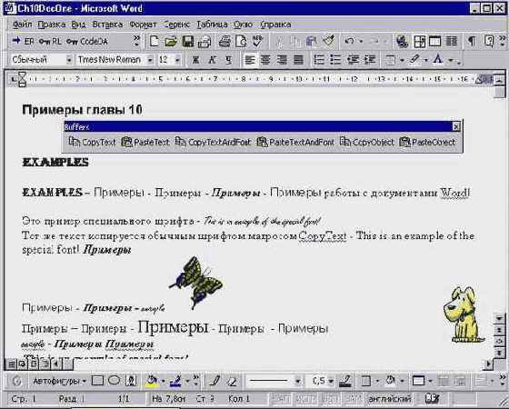This screenshot has height=409, width=509.
Task: Open the Файл menu
Action: click(x=22, y=25)
